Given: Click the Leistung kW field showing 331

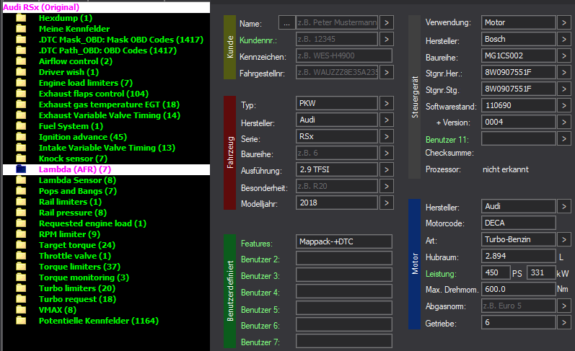Looking at the screenshot, I should (x=541, y=272).
